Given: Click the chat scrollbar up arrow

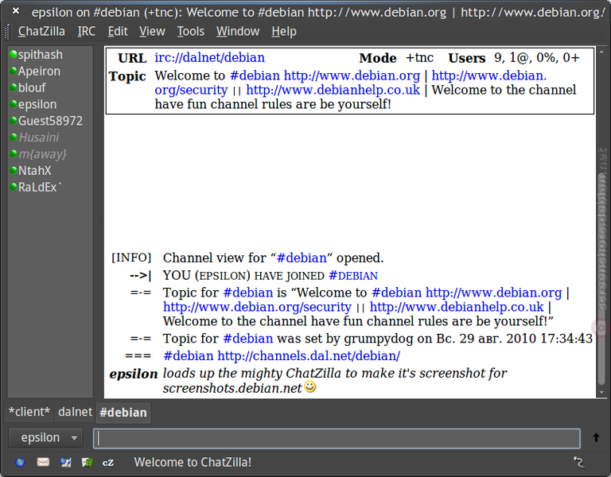Looking at the screenshot, I should point(601,52).
